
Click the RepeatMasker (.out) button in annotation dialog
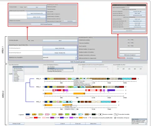coord(137,21)
